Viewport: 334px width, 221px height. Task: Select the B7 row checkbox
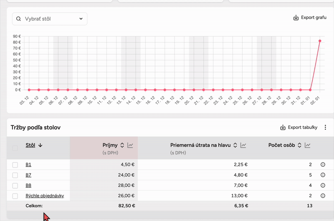15,175
